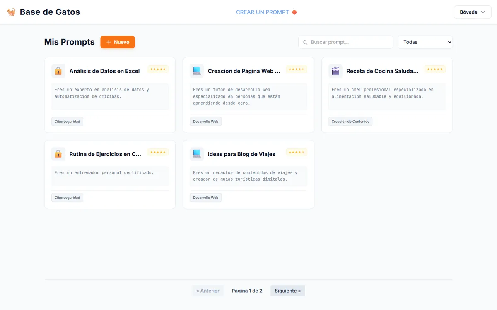Click the cat logo icon
Viewport: 497px width, 310px height.
click(x=11, y=12)
